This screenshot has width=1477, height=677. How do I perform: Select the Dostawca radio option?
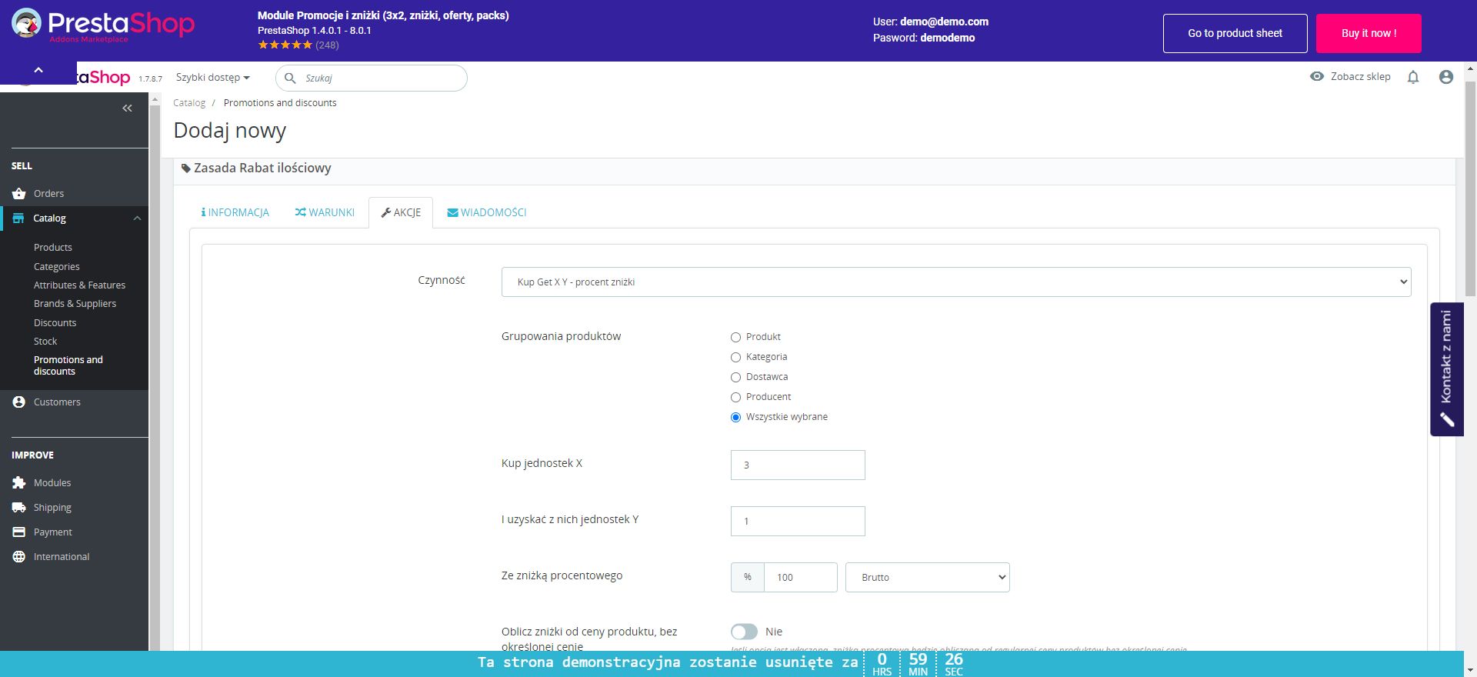735,378
